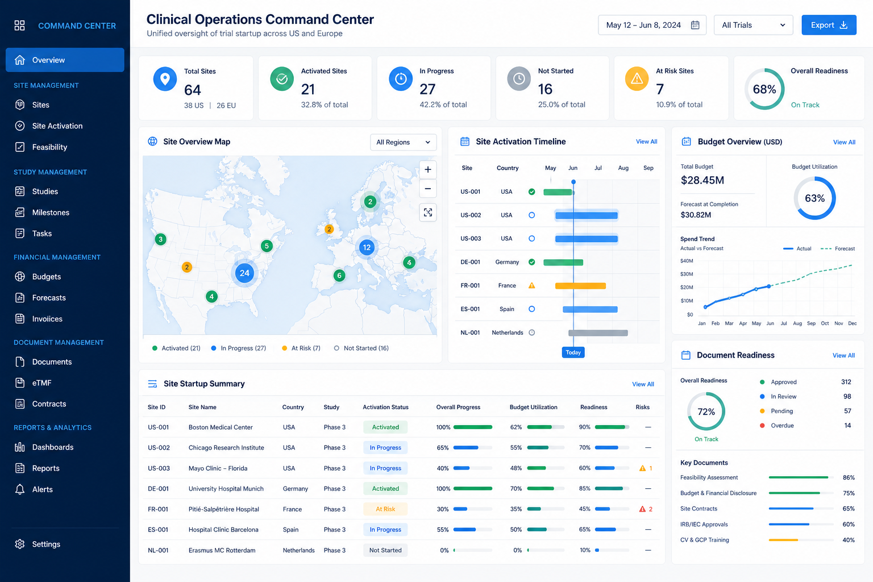Toggle Forecast series in Spend Trend legend
This screenshot has height=582, width=873.
[x=838, y=249]
